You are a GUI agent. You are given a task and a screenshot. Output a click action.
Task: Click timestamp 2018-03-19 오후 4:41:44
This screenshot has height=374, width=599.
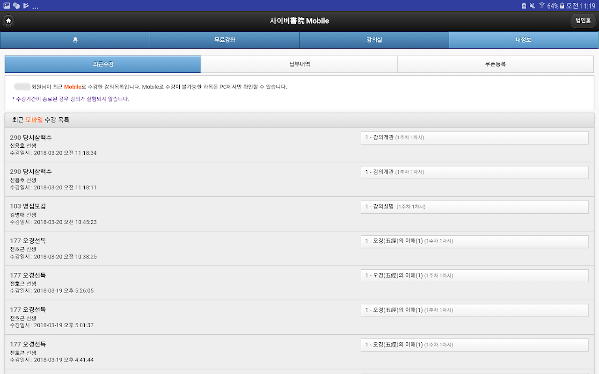pyautogui.click(x=64, y=360)
